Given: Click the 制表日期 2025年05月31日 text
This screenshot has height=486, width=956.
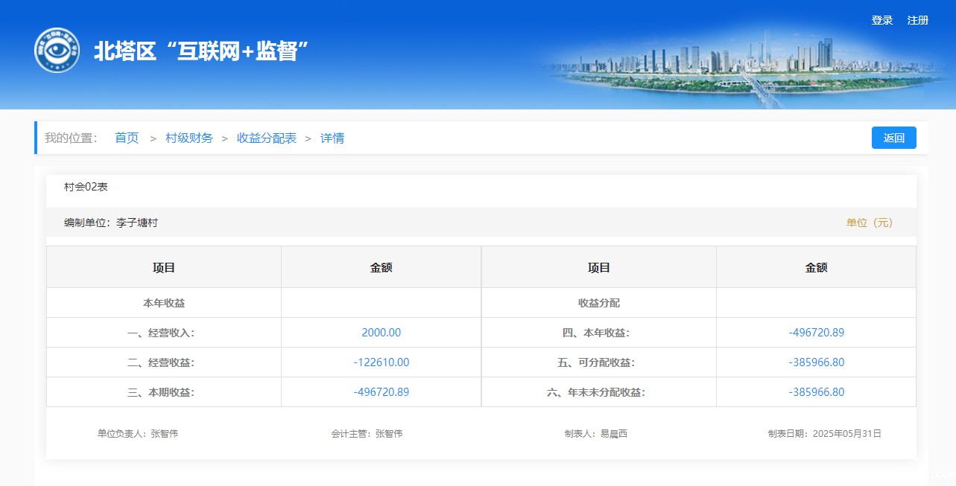Looking at the screenshot, I should click(x=824, y=433).
